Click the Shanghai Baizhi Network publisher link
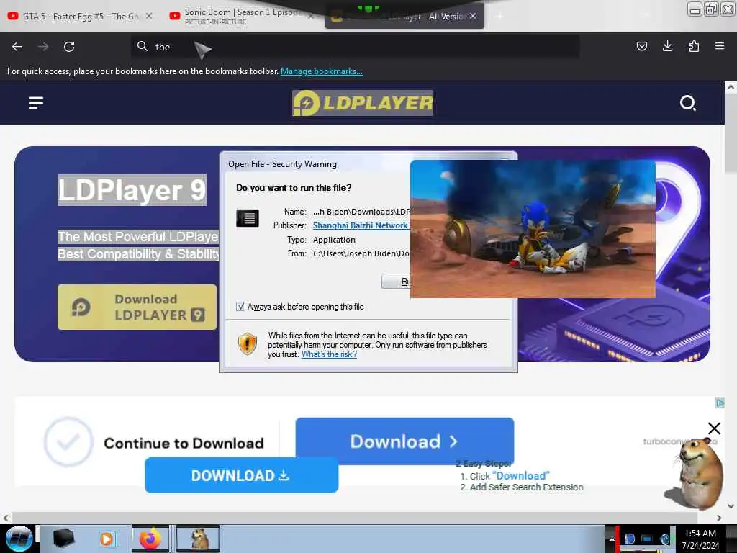The image size is (737, 553). [361, 225]
